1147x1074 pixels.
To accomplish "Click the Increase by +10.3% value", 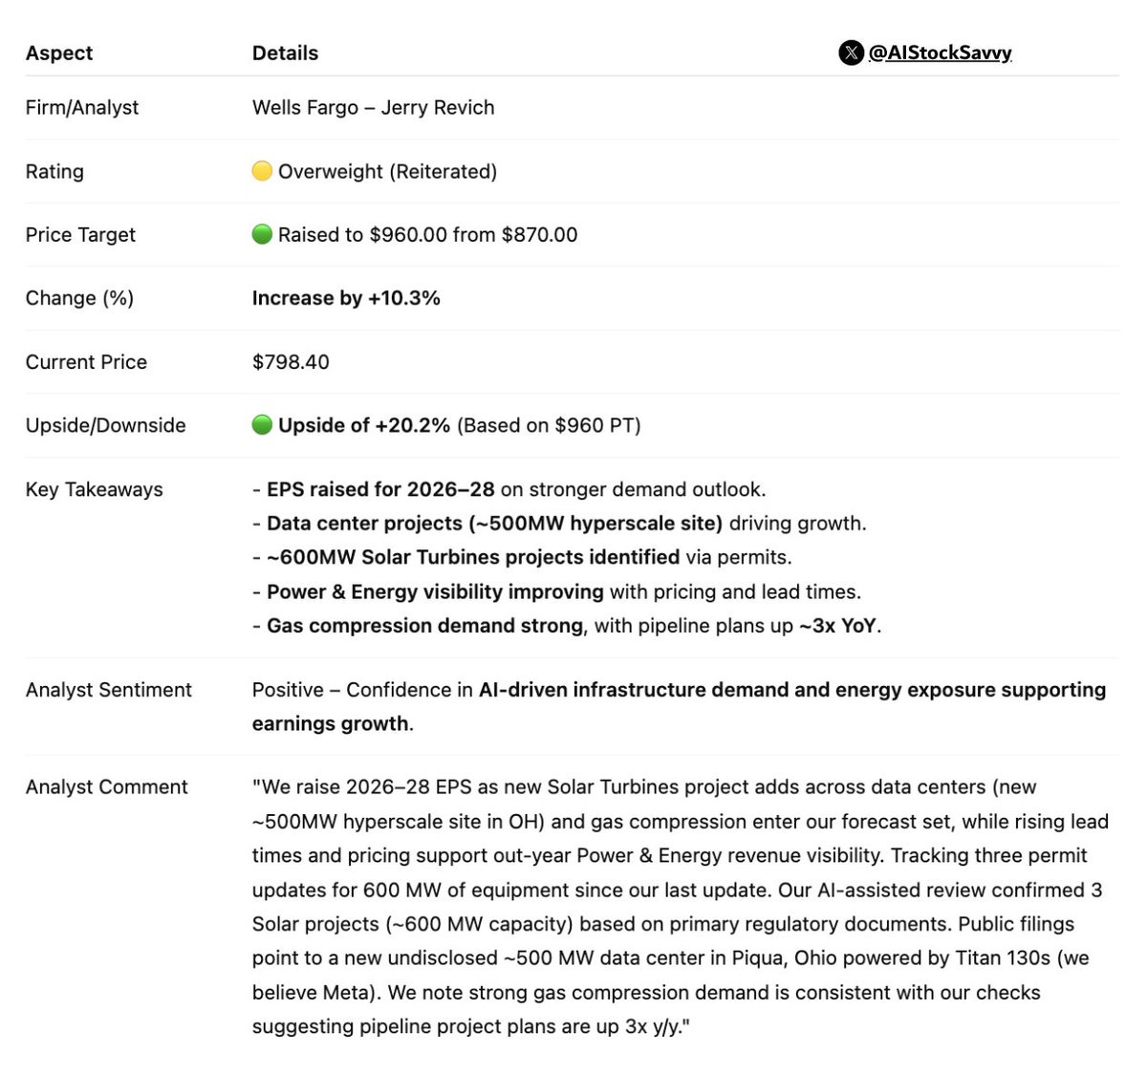I will click(346, 298).
